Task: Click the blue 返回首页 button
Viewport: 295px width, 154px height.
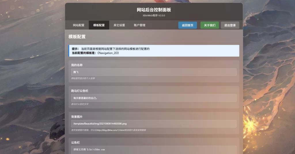Action: pyautogui.click(x=188, y=25)
